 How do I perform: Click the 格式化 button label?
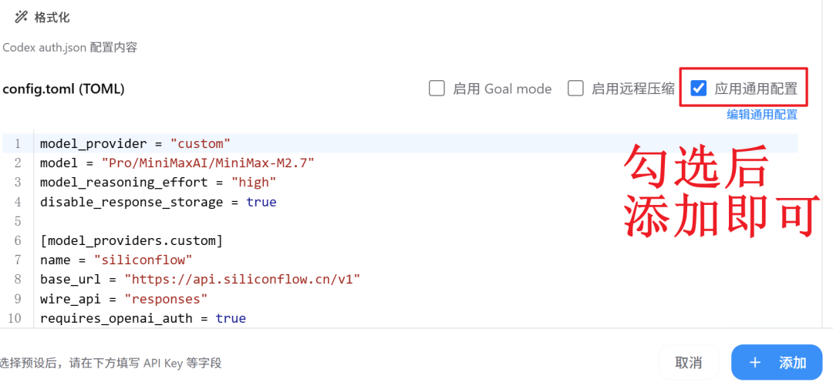(x=52, y=18)
